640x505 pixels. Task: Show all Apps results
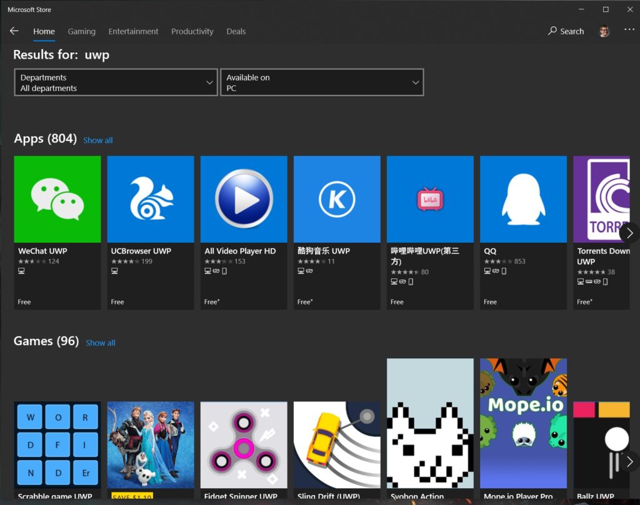pos(98,140)
